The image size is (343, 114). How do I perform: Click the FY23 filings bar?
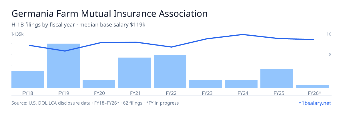(206, 84)
